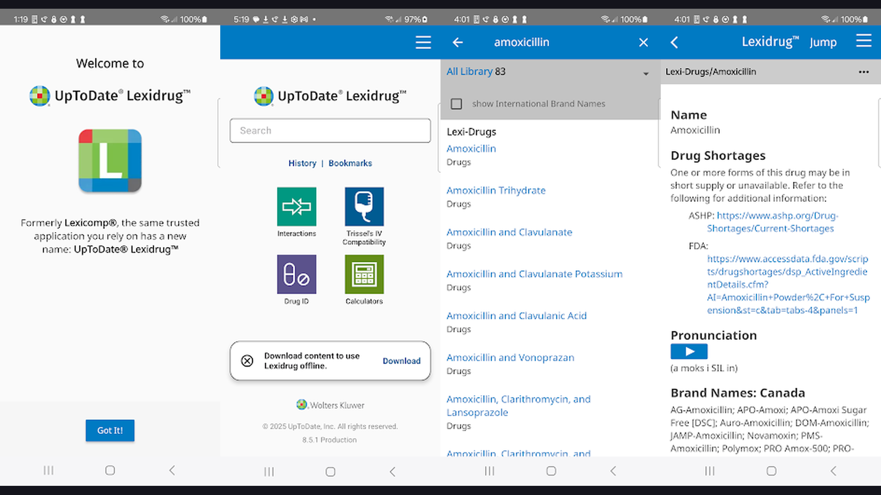Image resolution: width=881 pixels, height=495 pixels.
Task: Tap Android recents button on search results screen
Action: point(489,471)
